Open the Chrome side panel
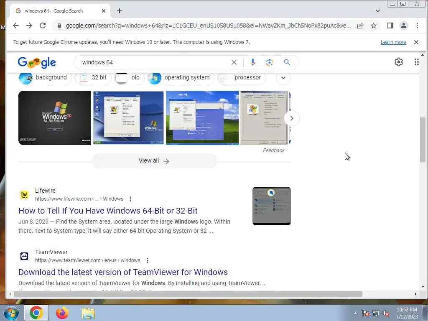 [390, 25]
